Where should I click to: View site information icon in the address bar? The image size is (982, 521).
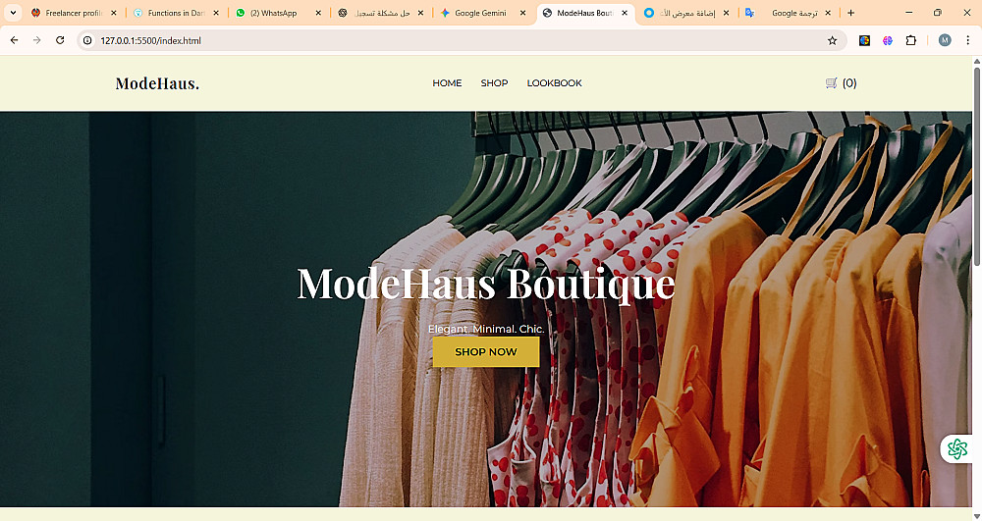click(x=87, y=40)
